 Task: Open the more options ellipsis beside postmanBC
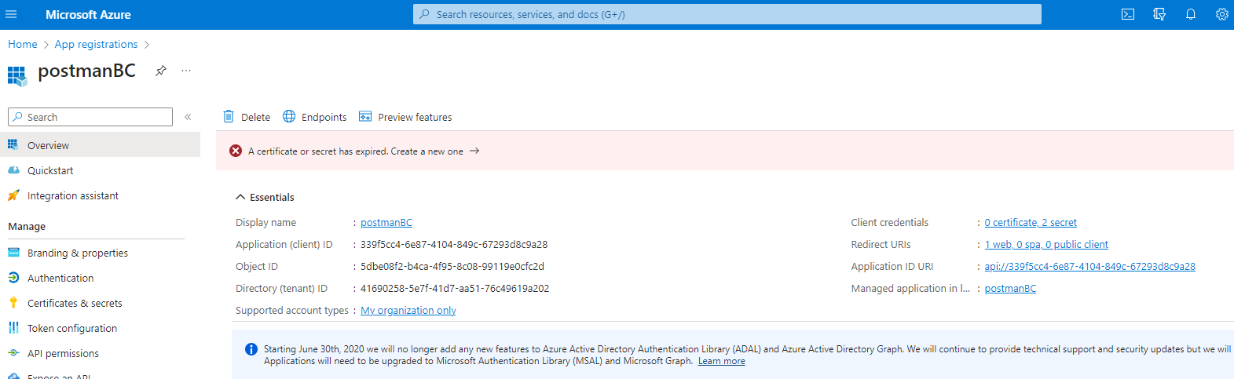point(186,71)
